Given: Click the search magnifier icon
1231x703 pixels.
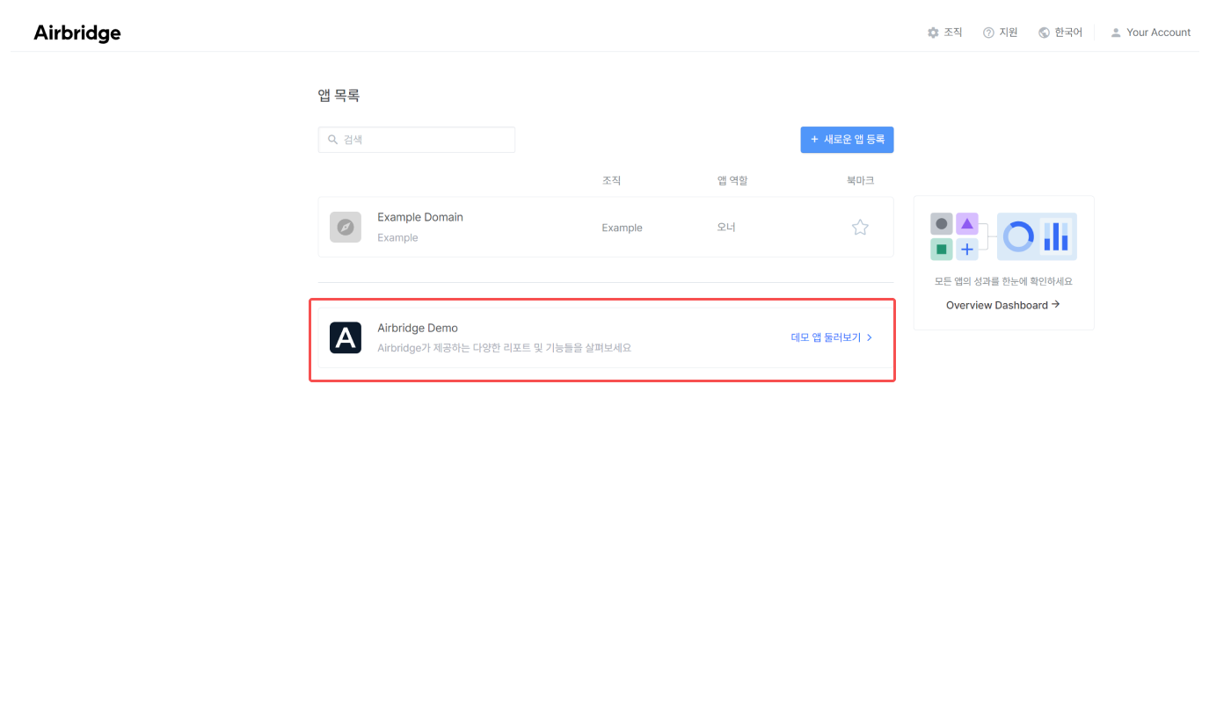Looking at the screenshot, I should pyautogui.click(x=332, y=140).
